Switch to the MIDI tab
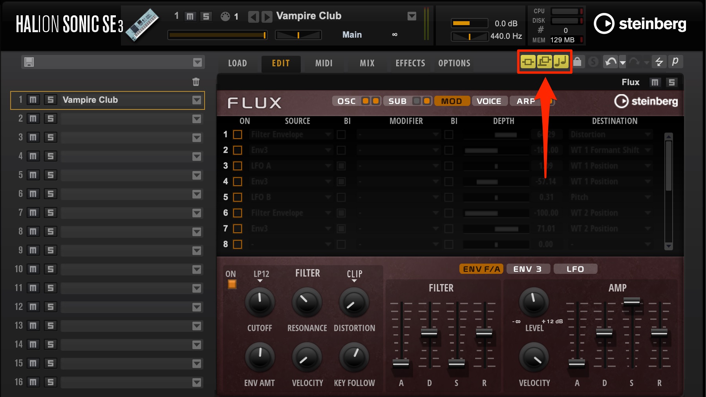Viewport: 706px width, 397px height. (x=324, y=63)
